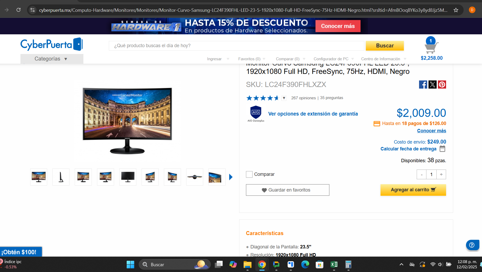482x272 pixels.
Task: Click the CyberPuerta logo
Action: click(x=52, y=44)
